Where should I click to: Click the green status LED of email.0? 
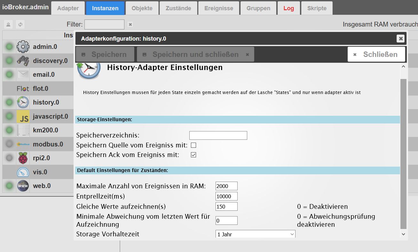tap(9, 75)
